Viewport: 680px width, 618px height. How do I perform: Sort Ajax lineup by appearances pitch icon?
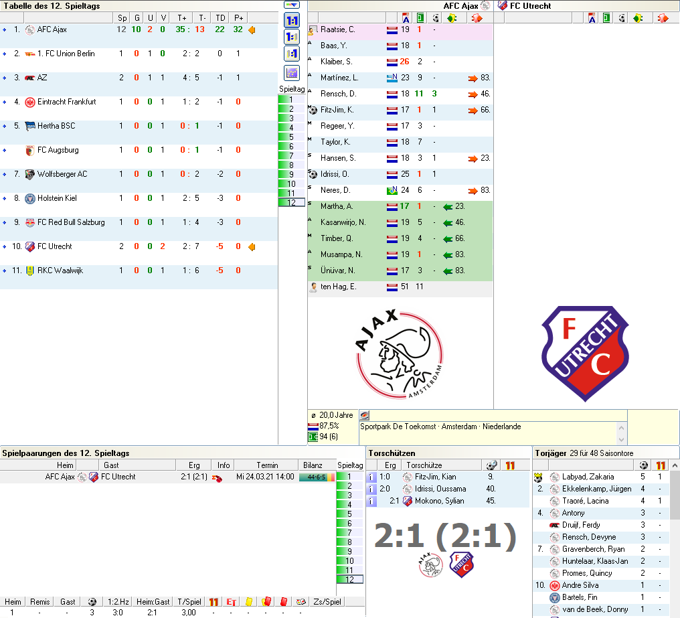pos(420,18)
